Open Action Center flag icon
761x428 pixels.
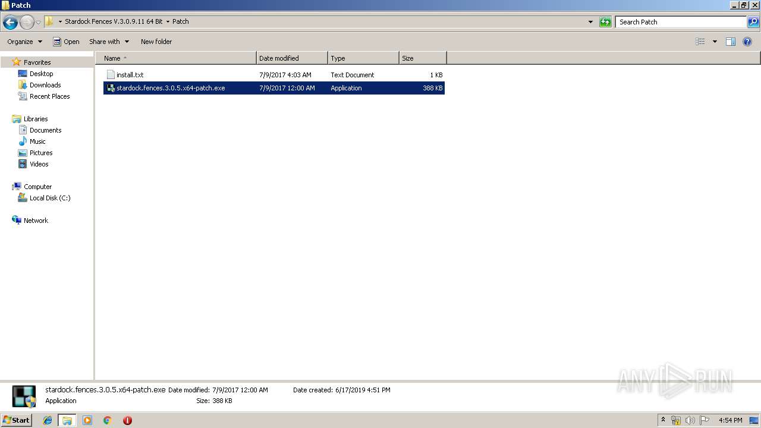point(705,420)
